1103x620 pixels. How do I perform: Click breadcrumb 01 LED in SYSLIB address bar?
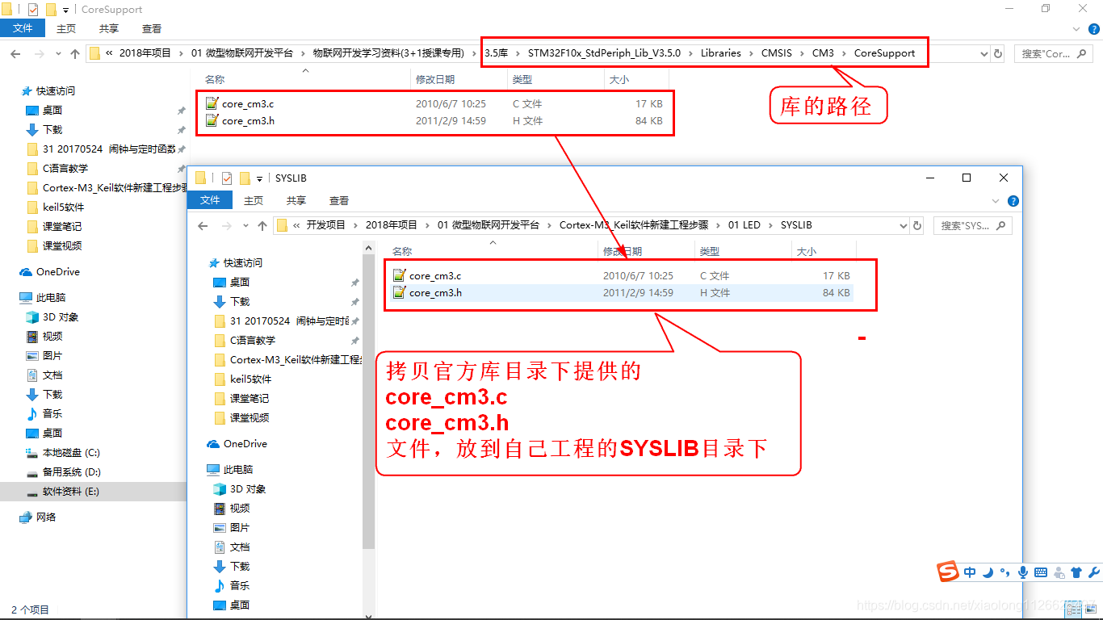click(744, 225)
